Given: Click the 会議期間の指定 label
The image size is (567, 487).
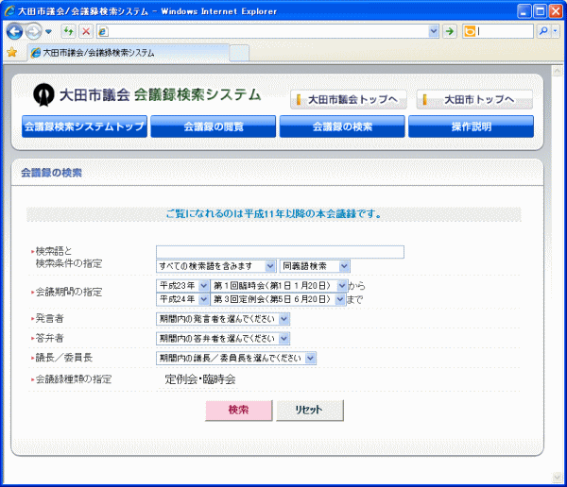Looking at the screenshot, I should 69,292.
